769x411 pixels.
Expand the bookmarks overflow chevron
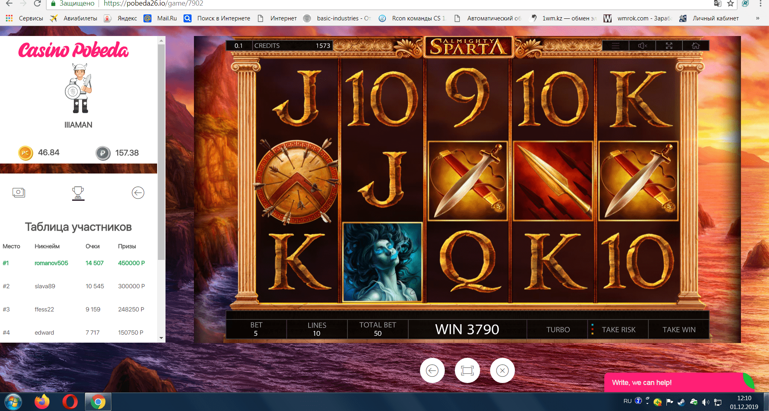tap(757, 18)
